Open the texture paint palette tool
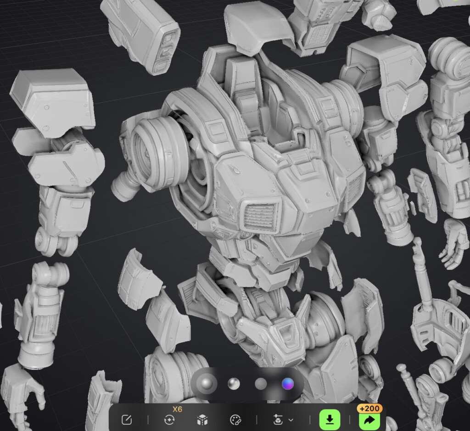470x431 pixels. tap(235, 420)
